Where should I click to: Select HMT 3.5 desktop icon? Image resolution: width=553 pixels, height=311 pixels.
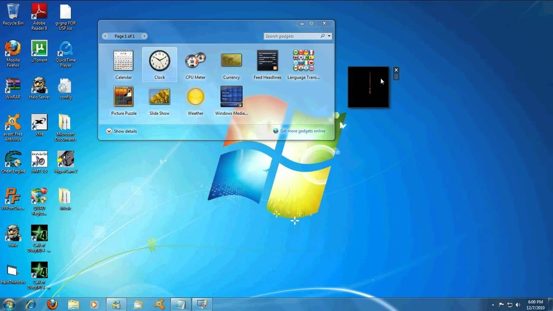[39, 162]
